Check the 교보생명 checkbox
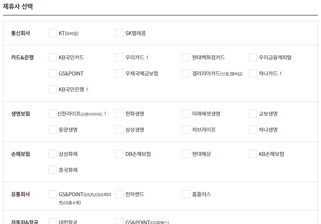 click(x=253, y=114)
